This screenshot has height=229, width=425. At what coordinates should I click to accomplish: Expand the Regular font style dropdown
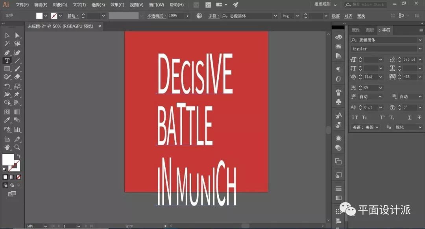pos(419,49)
